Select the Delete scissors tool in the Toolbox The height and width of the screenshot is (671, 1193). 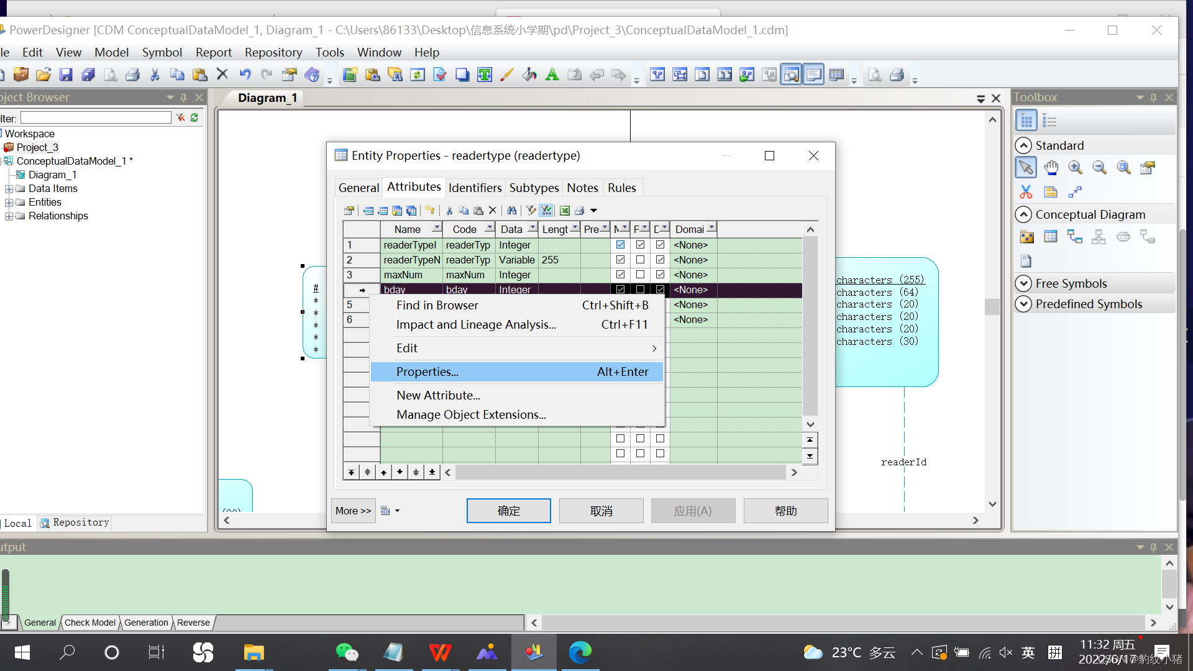1026,192
